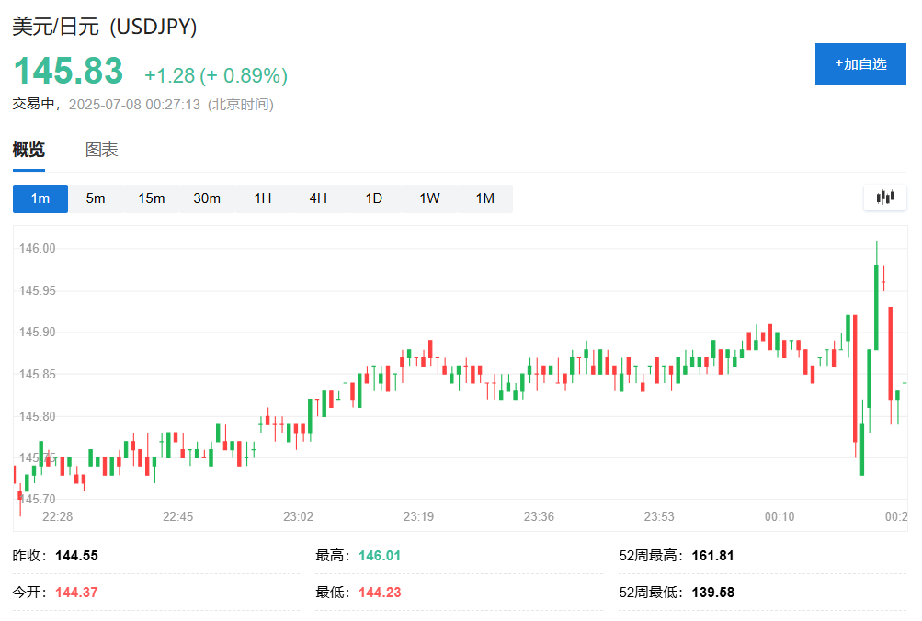The image size is (922, 621).
Task: Click the 最高 value 146.01
Action: click(380, 555)
